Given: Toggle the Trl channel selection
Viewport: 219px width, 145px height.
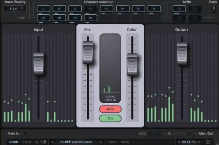Looking at the screenshot, I should coord(75,18).
